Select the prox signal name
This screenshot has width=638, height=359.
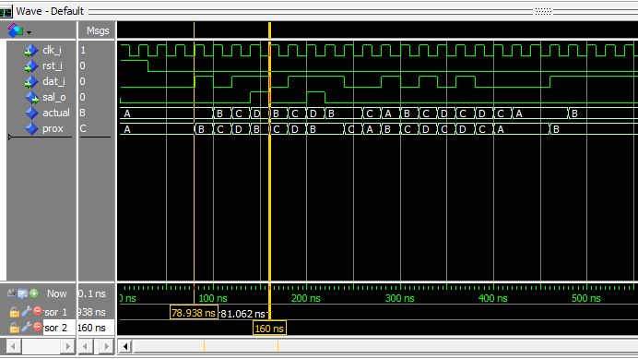tap(53, 129)
